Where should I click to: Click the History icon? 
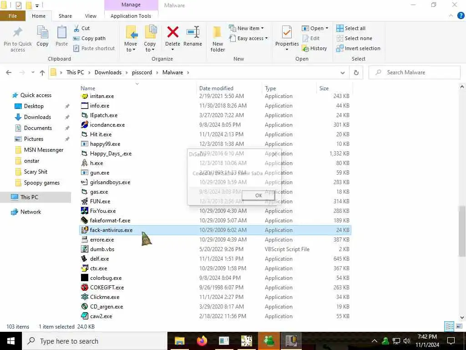(x=305, y=48)
